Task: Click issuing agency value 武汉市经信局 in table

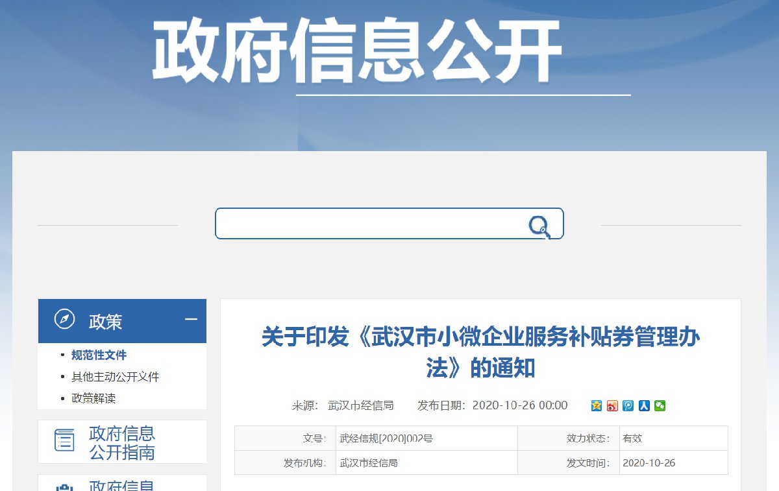Action: (369, 463)
